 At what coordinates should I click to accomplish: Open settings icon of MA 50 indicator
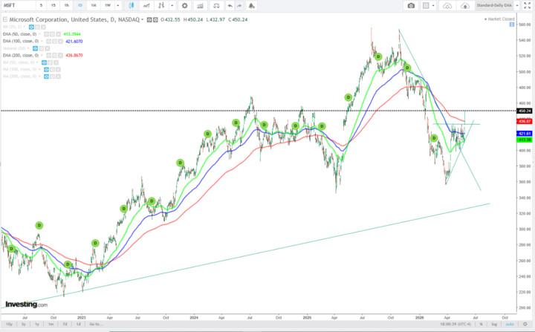[x=51, y=62]
